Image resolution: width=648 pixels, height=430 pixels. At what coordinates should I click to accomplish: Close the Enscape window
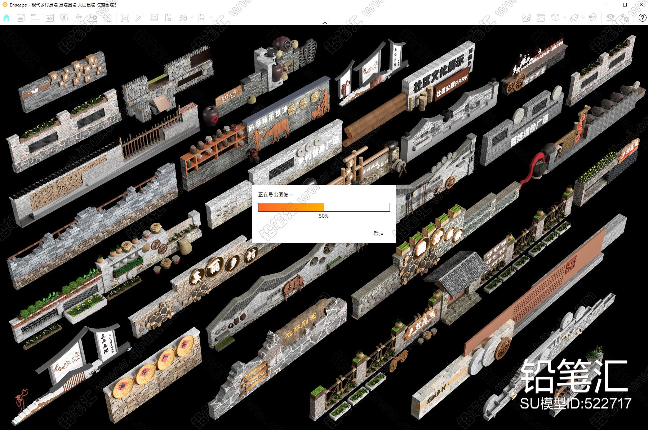click(x=641, y=5)
